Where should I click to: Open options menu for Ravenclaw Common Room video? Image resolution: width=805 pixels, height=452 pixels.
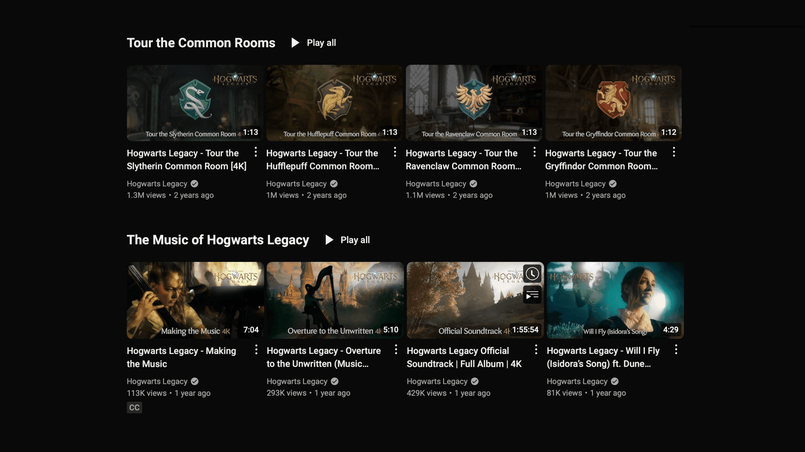click(534, 152)
